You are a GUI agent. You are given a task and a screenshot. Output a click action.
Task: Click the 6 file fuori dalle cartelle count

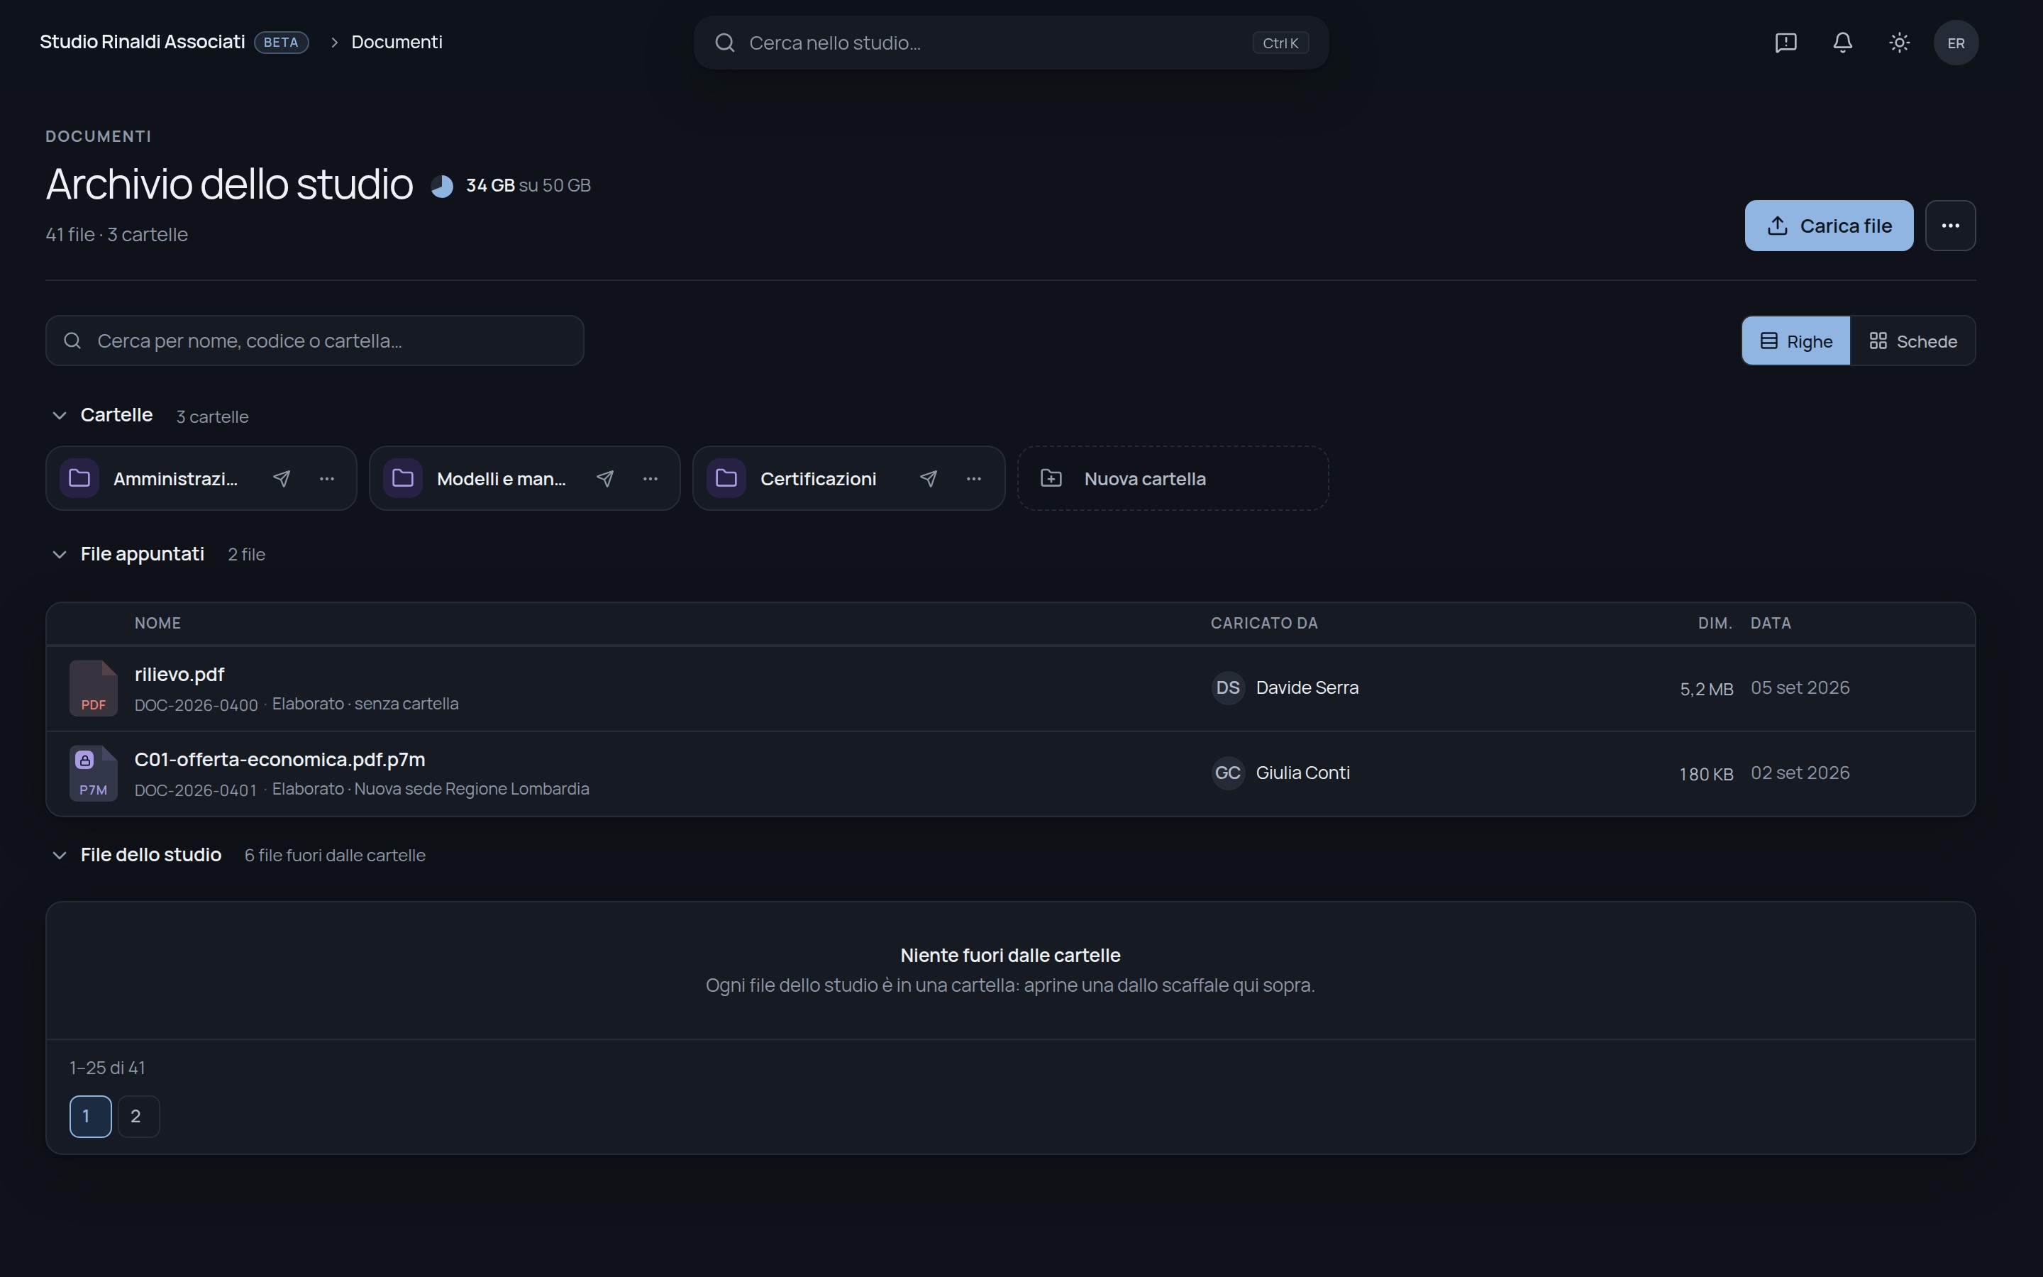tap(334, 856)
